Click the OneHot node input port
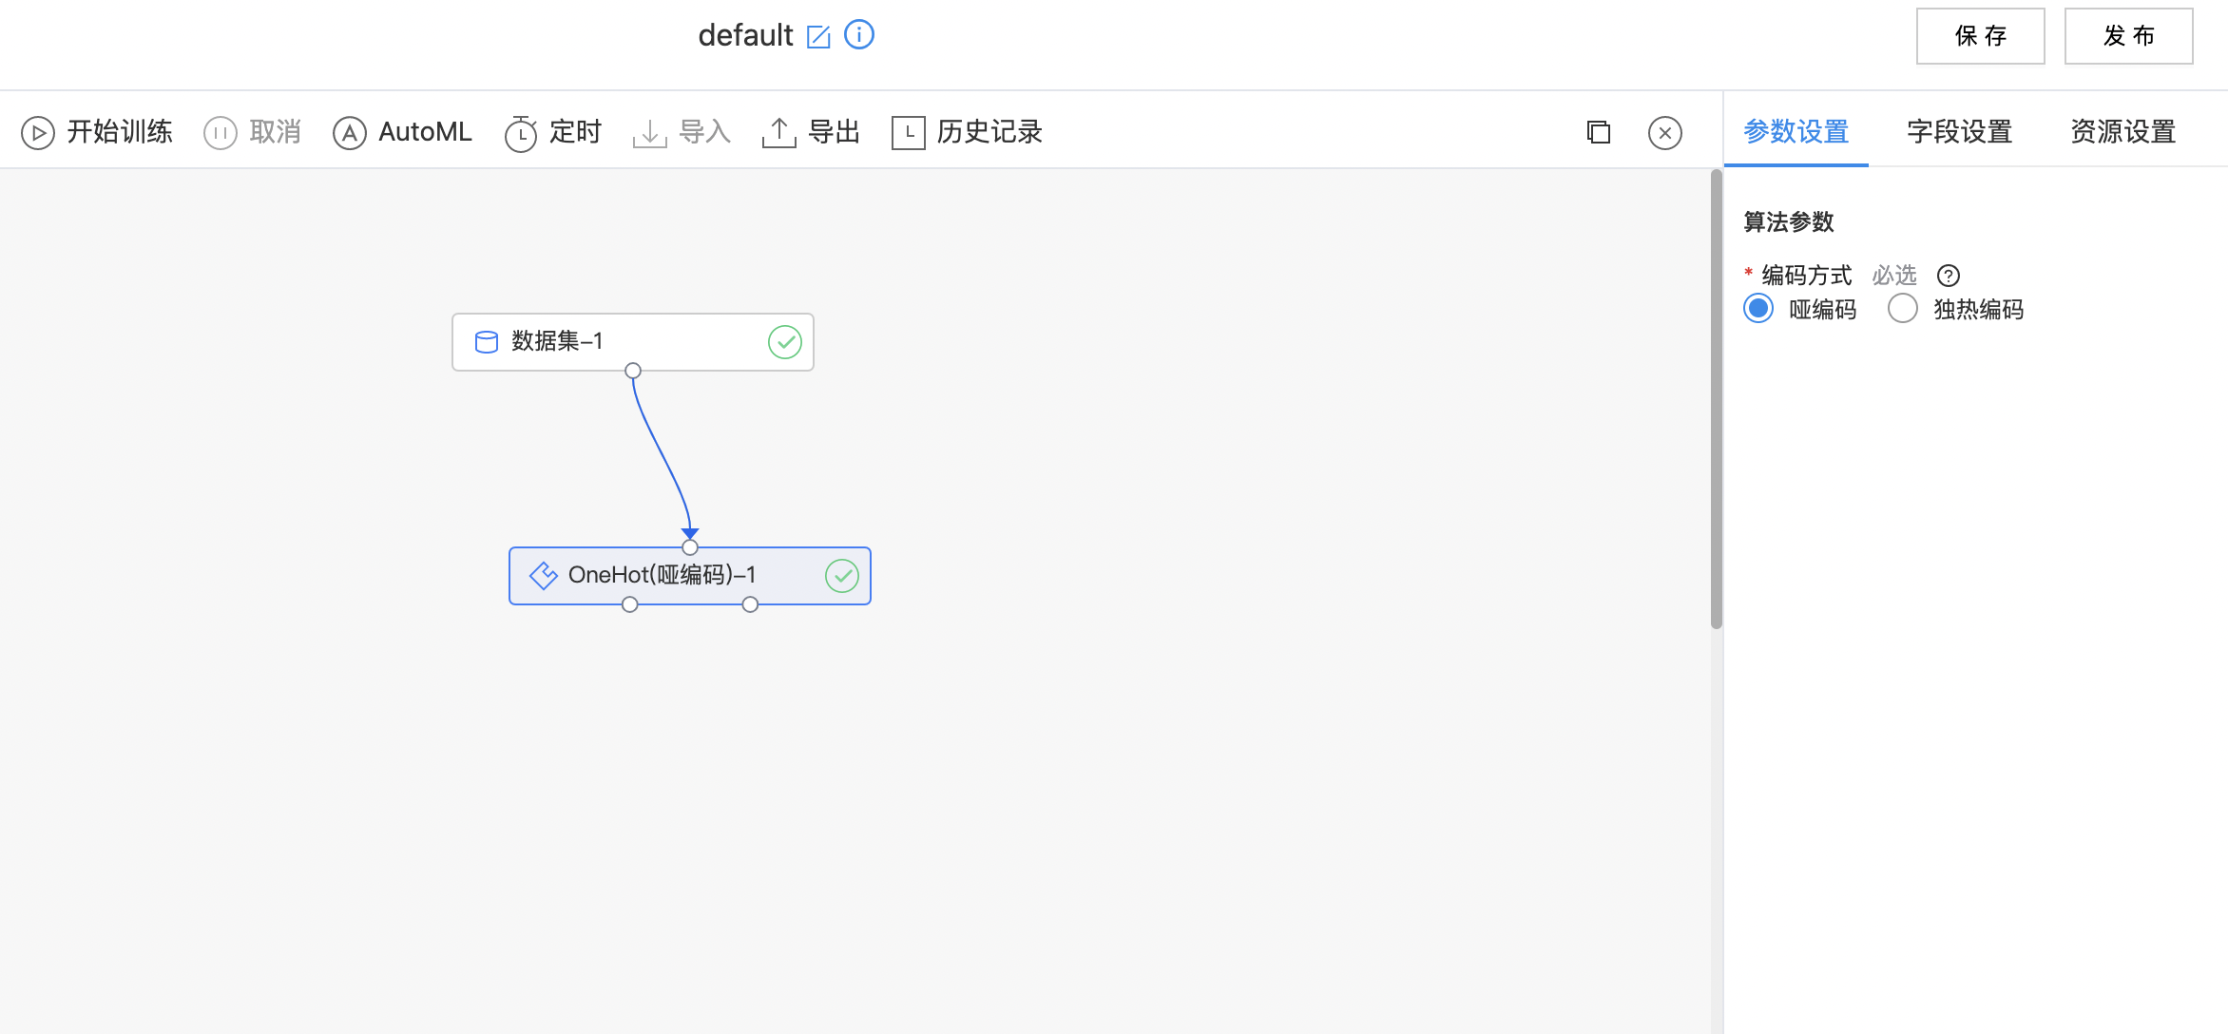 [690, 547]
